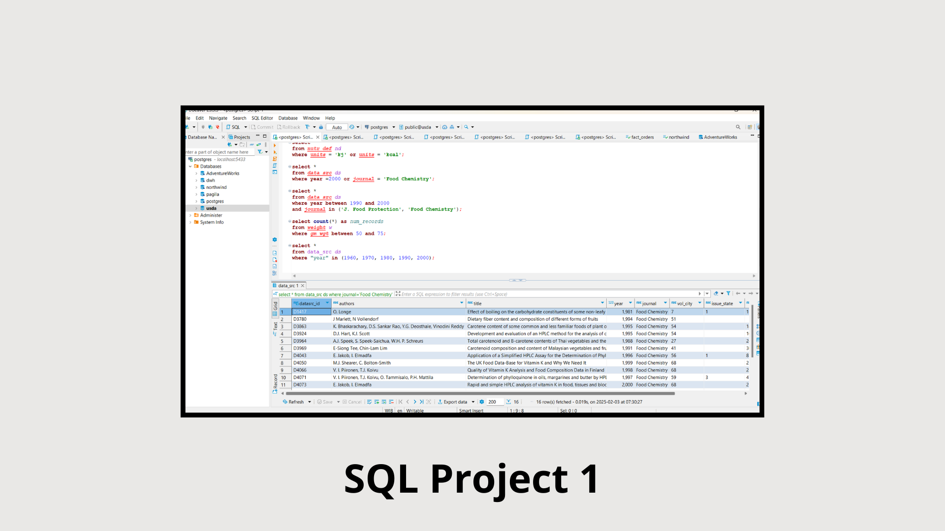Click the row count calculator icon
The width and height of the screenshot is (945, 531).
point(508,402)
